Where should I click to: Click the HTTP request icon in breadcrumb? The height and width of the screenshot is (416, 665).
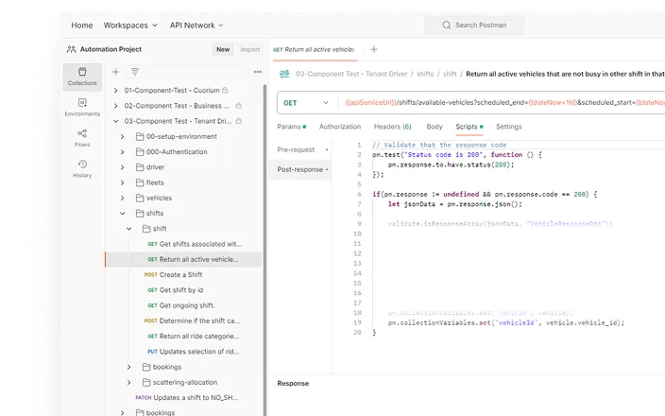pos(284,74)
